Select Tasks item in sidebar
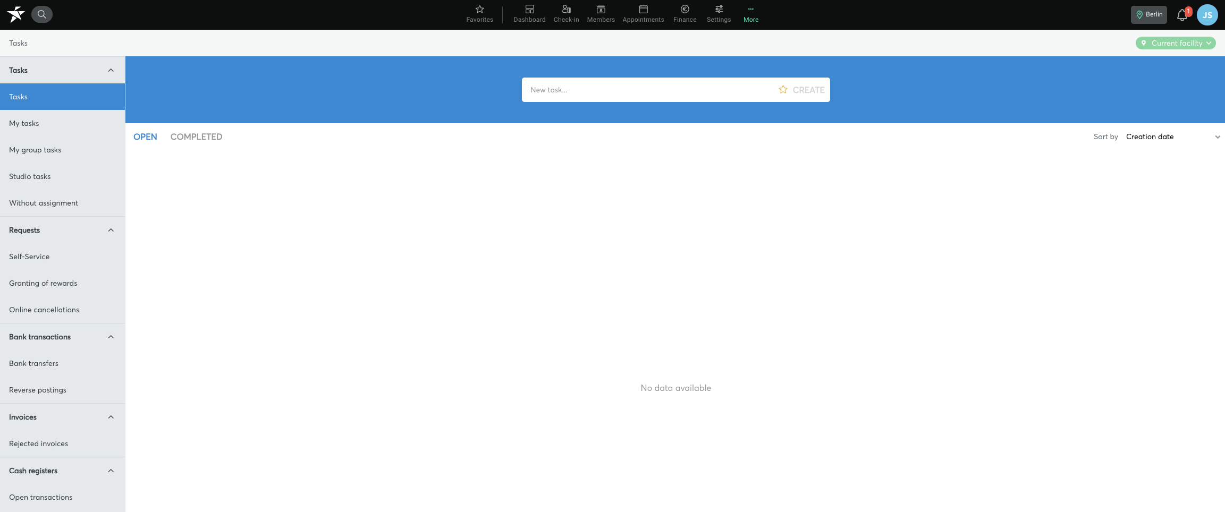This screenshot has width=1225, height=512. [x=62, y=97]
